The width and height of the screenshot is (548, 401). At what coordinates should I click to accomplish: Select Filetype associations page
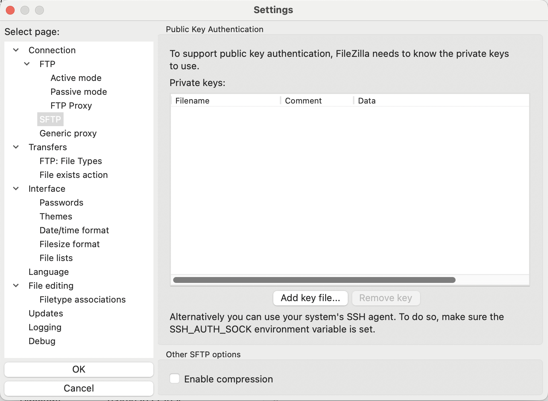pos(83,300)
